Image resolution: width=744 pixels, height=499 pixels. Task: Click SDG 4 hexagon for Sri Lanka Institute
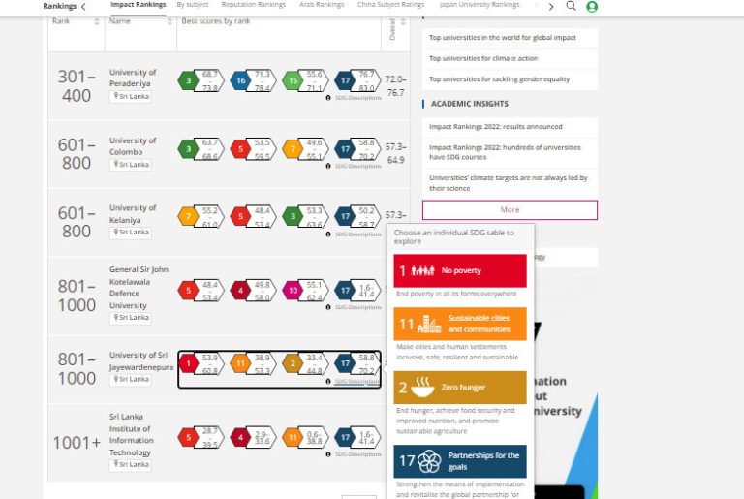click(241, 437)
